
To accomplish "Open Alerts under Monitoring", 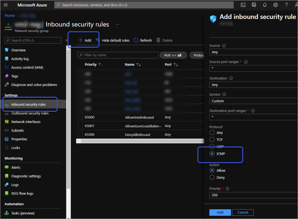I will coord(16,167).
